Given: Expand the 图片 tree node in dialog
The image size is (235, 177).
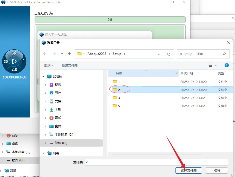Looking at the screenshot, I should [x=45, y=93].
